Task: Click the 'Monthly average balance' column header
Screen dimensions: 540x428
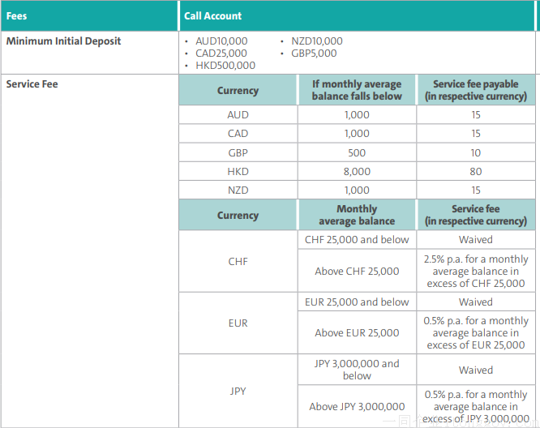Action: (x=357, y=215)
